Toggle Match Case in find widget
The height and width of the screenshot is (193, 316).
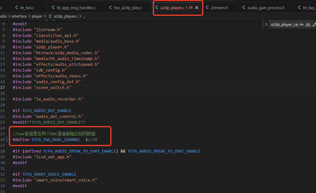301,24
